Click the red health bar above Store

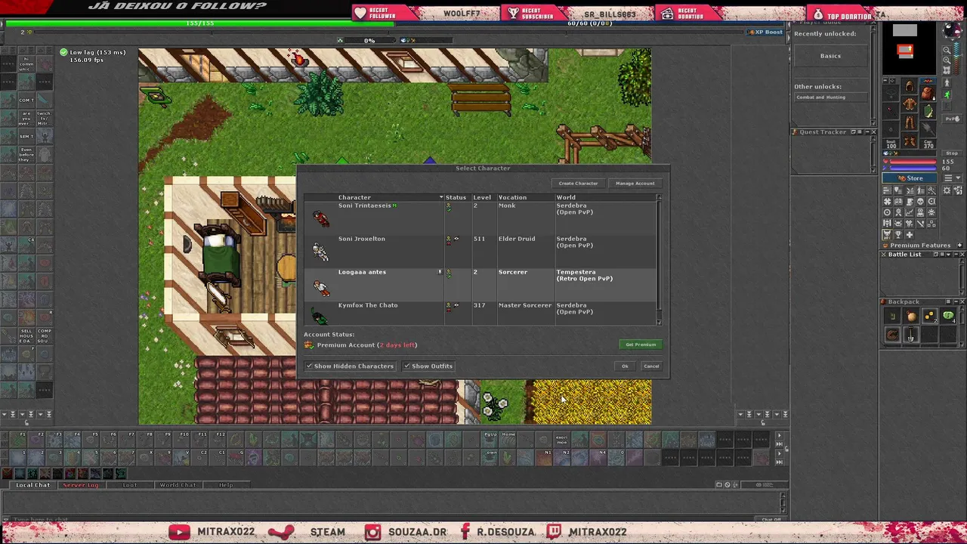[x=911, y=162]
